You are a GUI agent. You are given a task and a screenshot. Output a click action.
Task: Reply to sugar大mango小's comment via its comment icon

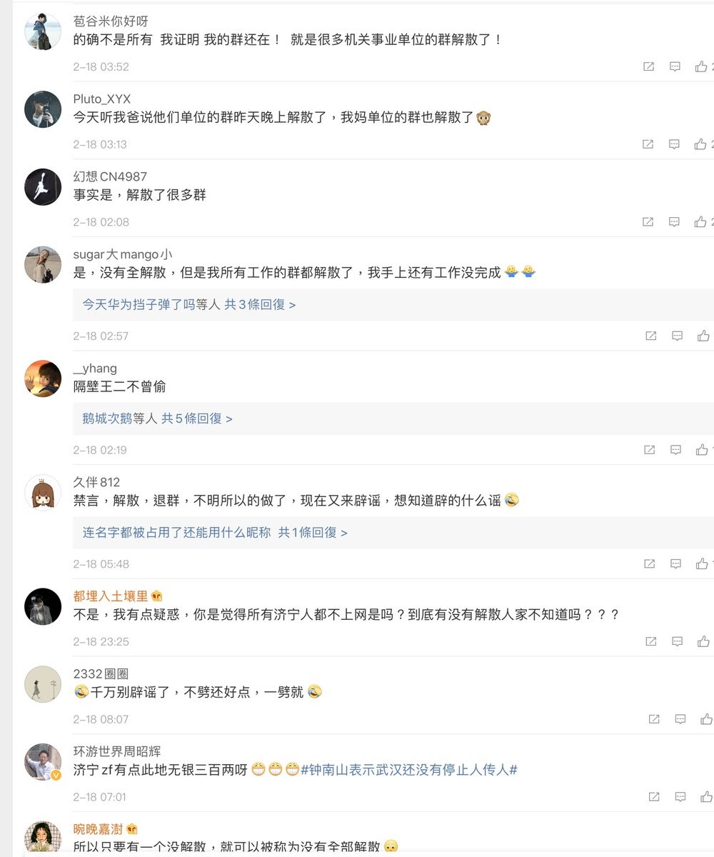coord(677,336)
